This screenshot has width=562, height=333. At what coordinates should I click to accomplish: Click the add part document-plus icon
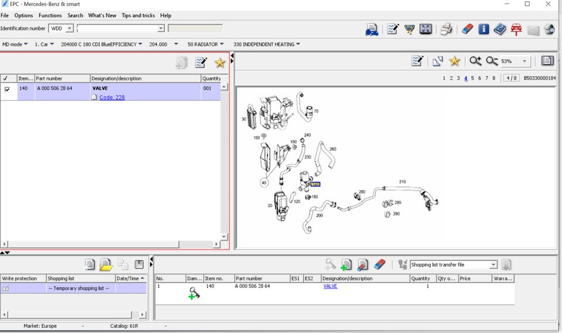pos(346,265)
